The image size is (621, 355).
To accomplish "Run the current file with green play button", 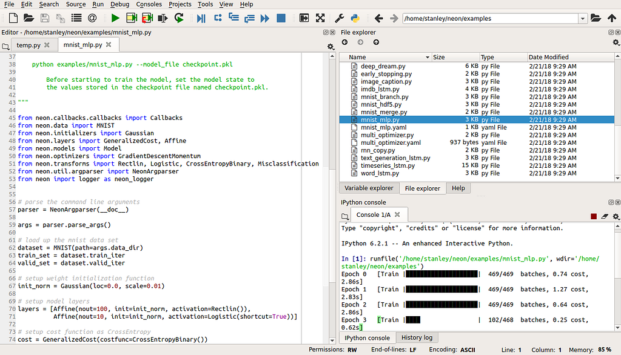I will 115,18.
